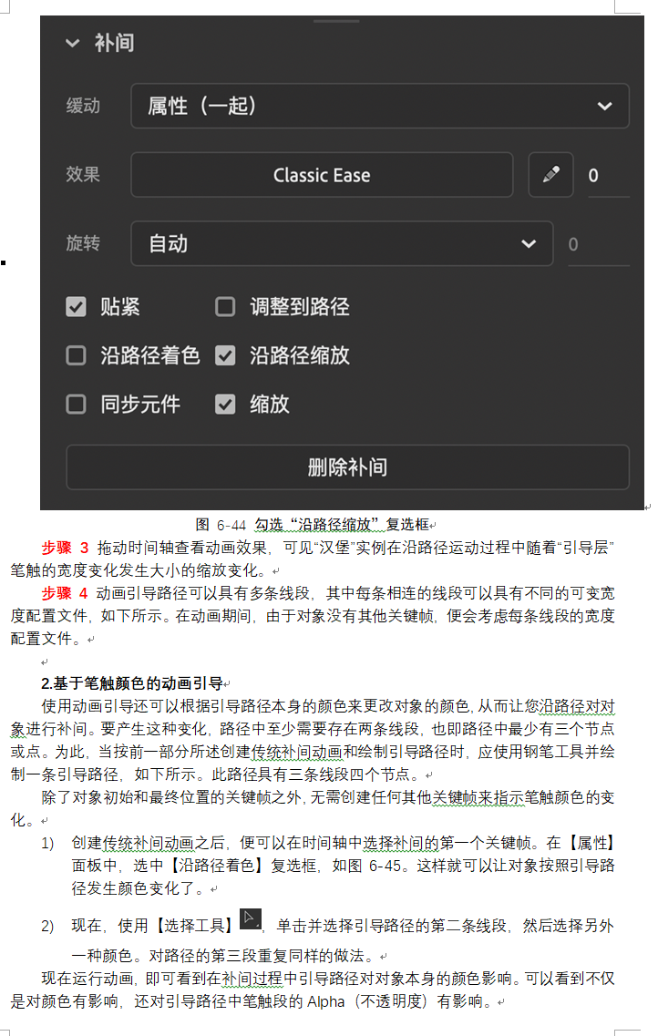658x1036 pixels.
Task: Collapse the 补间 section chevron
Action: [73, 44]
